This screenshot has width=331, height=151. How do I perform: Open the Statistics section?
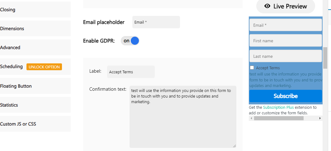pos(35,105)
